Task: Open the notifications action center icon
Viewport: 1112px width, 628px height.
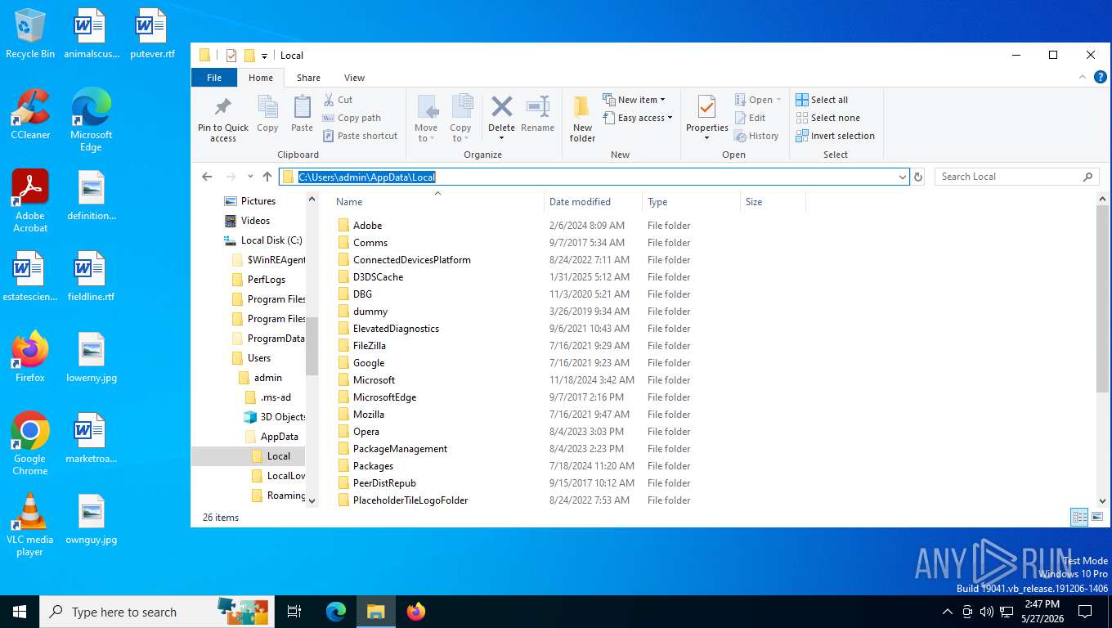Action: pyautogui.click(x=1085, y=612)
